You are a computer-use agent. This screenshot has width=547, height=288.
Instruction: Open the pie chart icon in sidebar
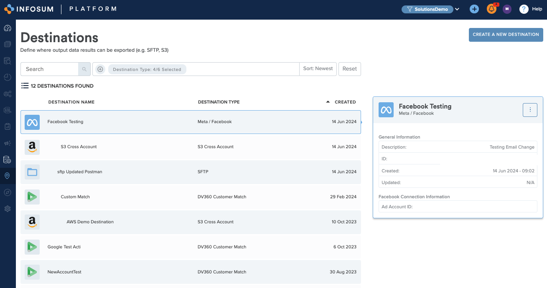click(x=8, y=77)
